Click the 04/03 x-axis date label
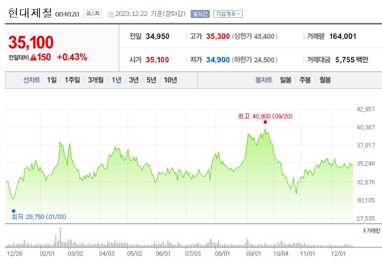The image size is (382, 266). (x=107, y=254)
